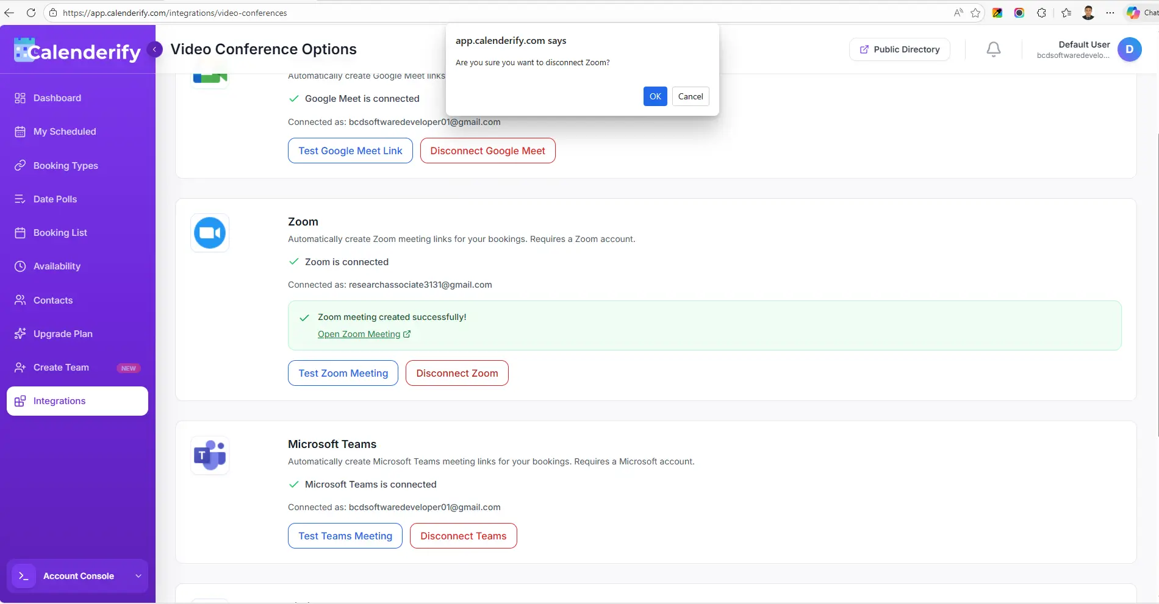Open browser extensions puzzle icon
Image resolution: width=1159 pixels, height=604 pixels.
pos(1041,13)
